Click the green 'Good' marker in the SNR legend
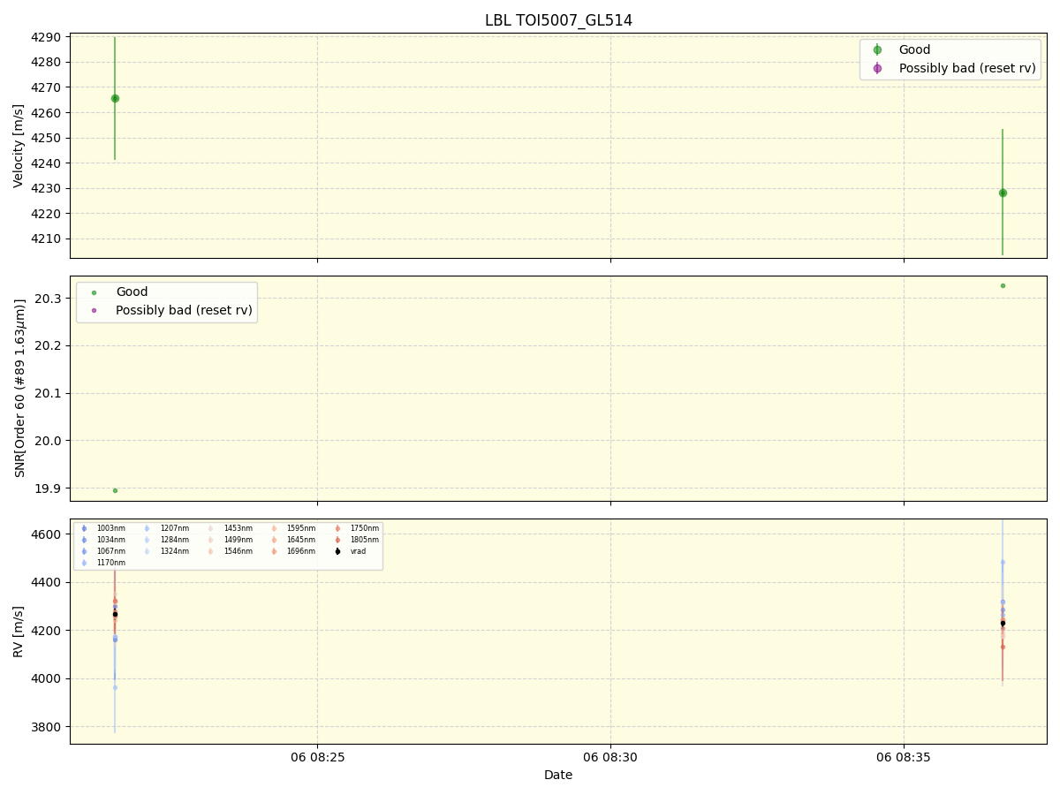Viewport: 1060px width, 795px height. tap(94, 292)
